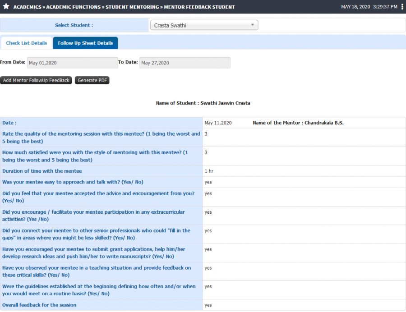Click the Name of Student heading
The image size is (406, 312).
click(203, 103)
